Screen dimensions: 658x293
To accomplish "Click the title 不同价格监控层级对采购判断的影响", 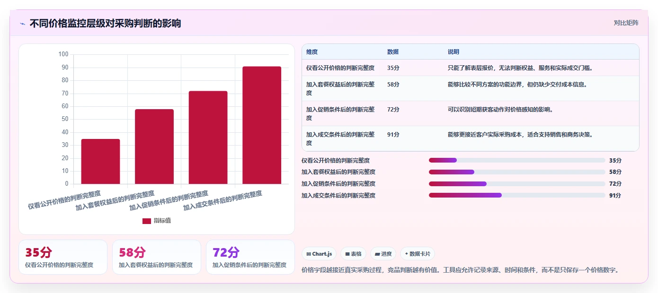I will click(x=105, y=24).
